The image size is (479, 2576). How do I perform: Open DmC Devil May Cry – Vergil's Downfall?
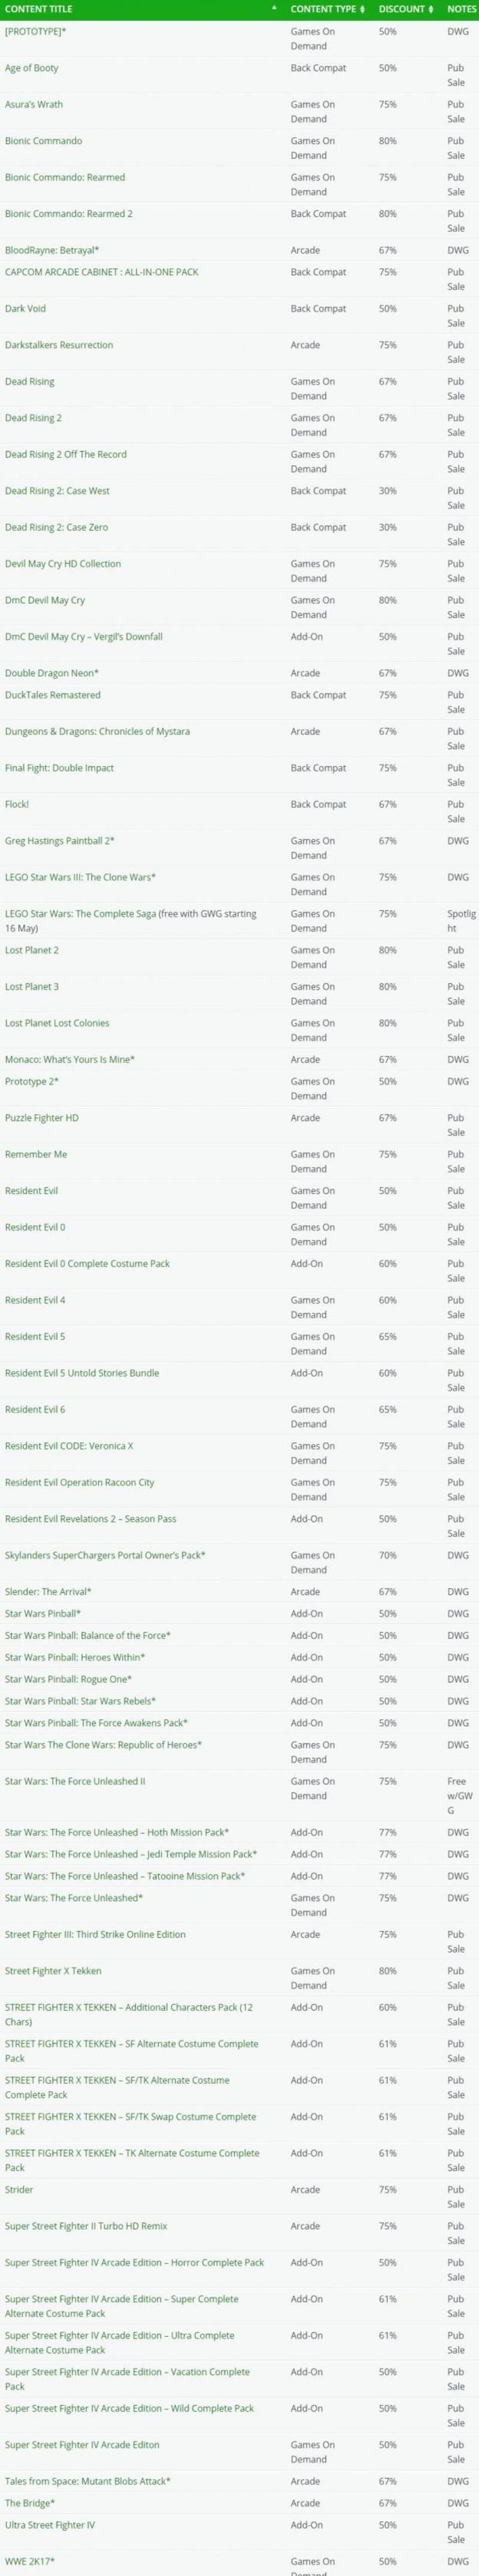(83, 636)
